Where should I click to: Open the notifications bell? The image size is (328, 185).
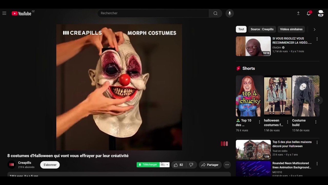coord(309,13)
